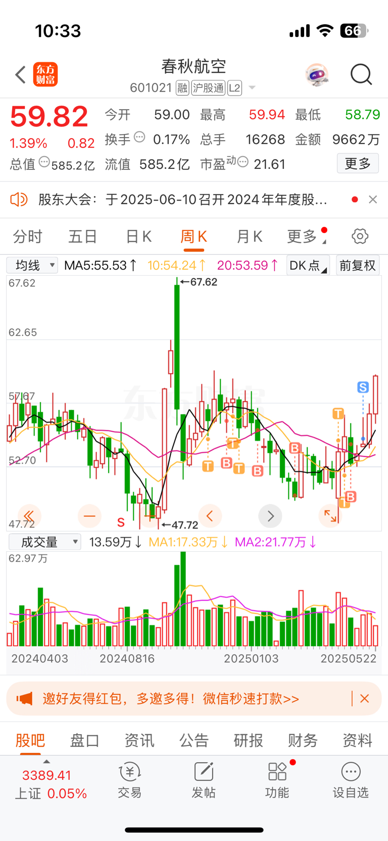The image size is (388, 841).
Task: Open the AI robot assistant icon
Action: (317, 75)
